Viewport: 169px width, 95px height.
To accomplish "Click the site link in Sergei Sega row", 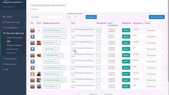I will (83, 49).
